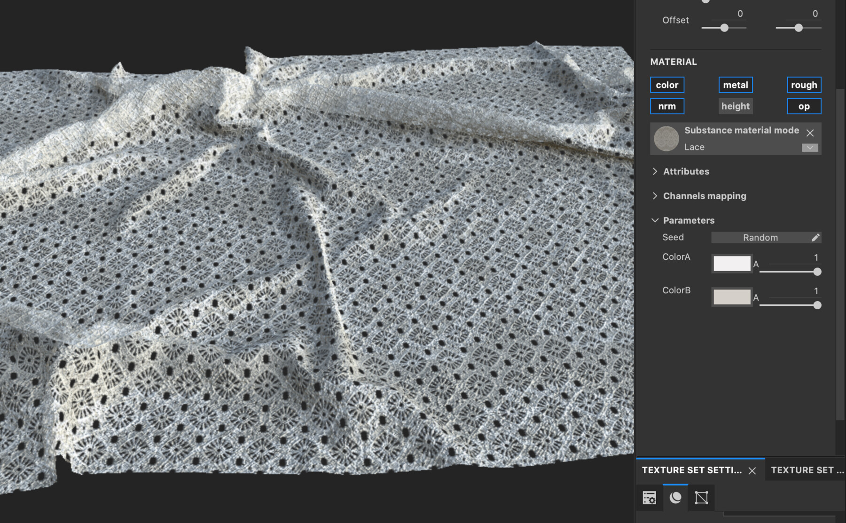Open the Lace material dropdown

click(x=809, y=148)
